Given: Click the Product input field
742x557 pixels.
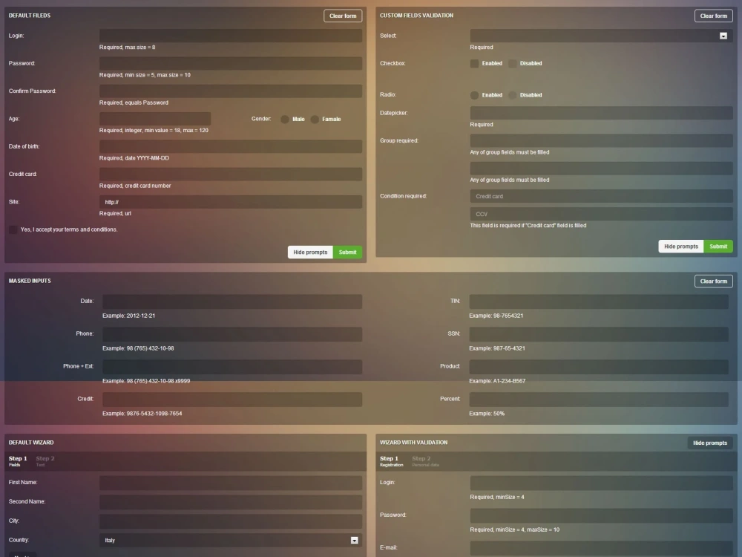Looking at the screenshot, I should pyautogui.click(x=599, y=367).
